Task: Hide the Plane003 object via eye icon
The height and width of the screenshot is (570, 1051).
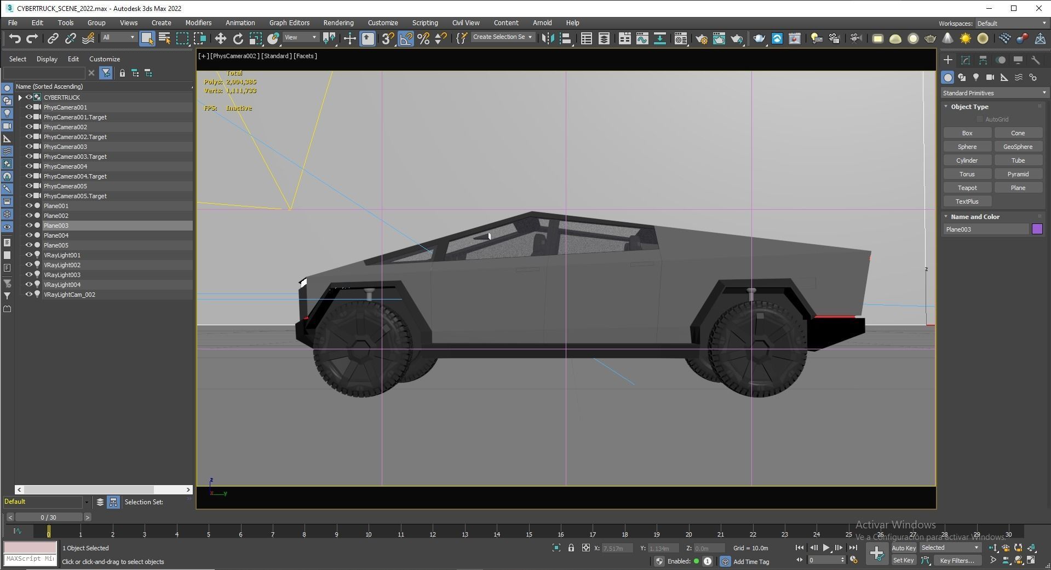Action: 29,226
